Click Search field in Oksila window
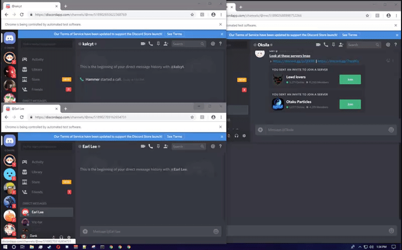 363,45
